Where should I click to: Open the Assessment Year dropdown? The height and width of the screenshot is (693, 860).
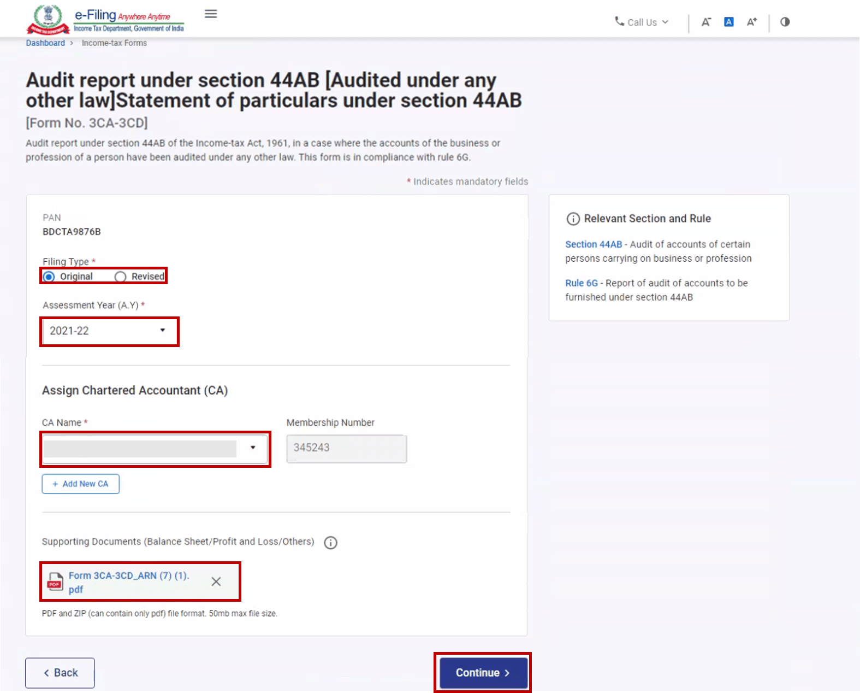click(x=110, y=331)
